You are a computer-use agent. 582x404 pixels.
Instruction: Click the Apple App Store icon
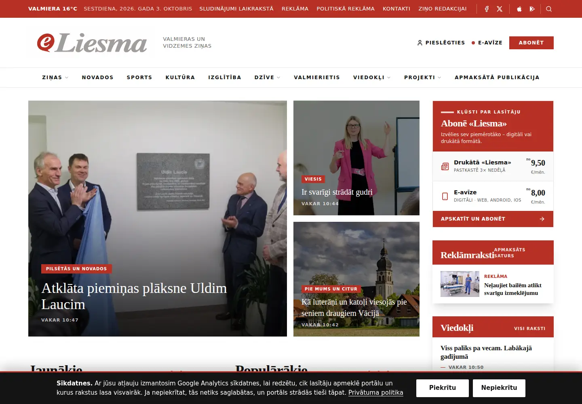[x=519, y=9]
